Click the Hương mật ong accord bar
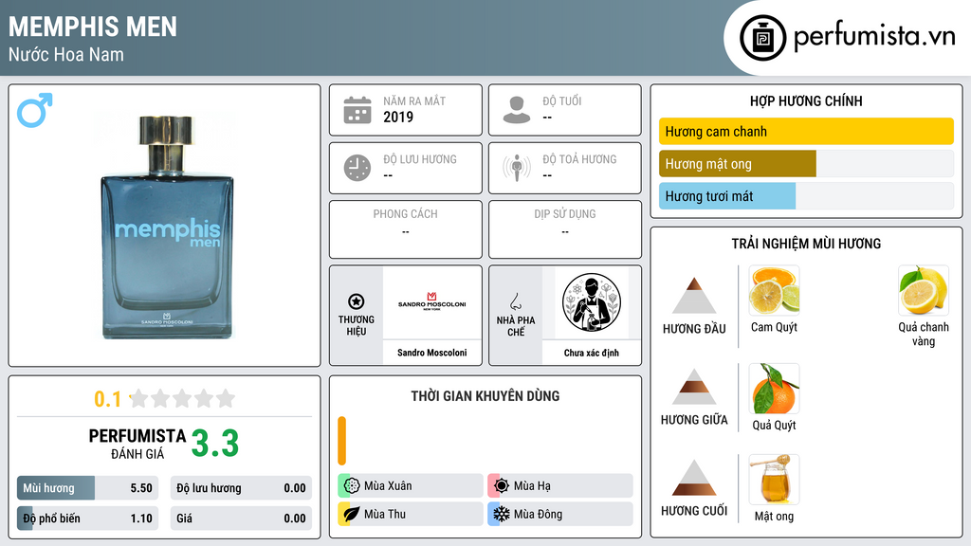Screen dimensions: 971x546 [806, 164]
